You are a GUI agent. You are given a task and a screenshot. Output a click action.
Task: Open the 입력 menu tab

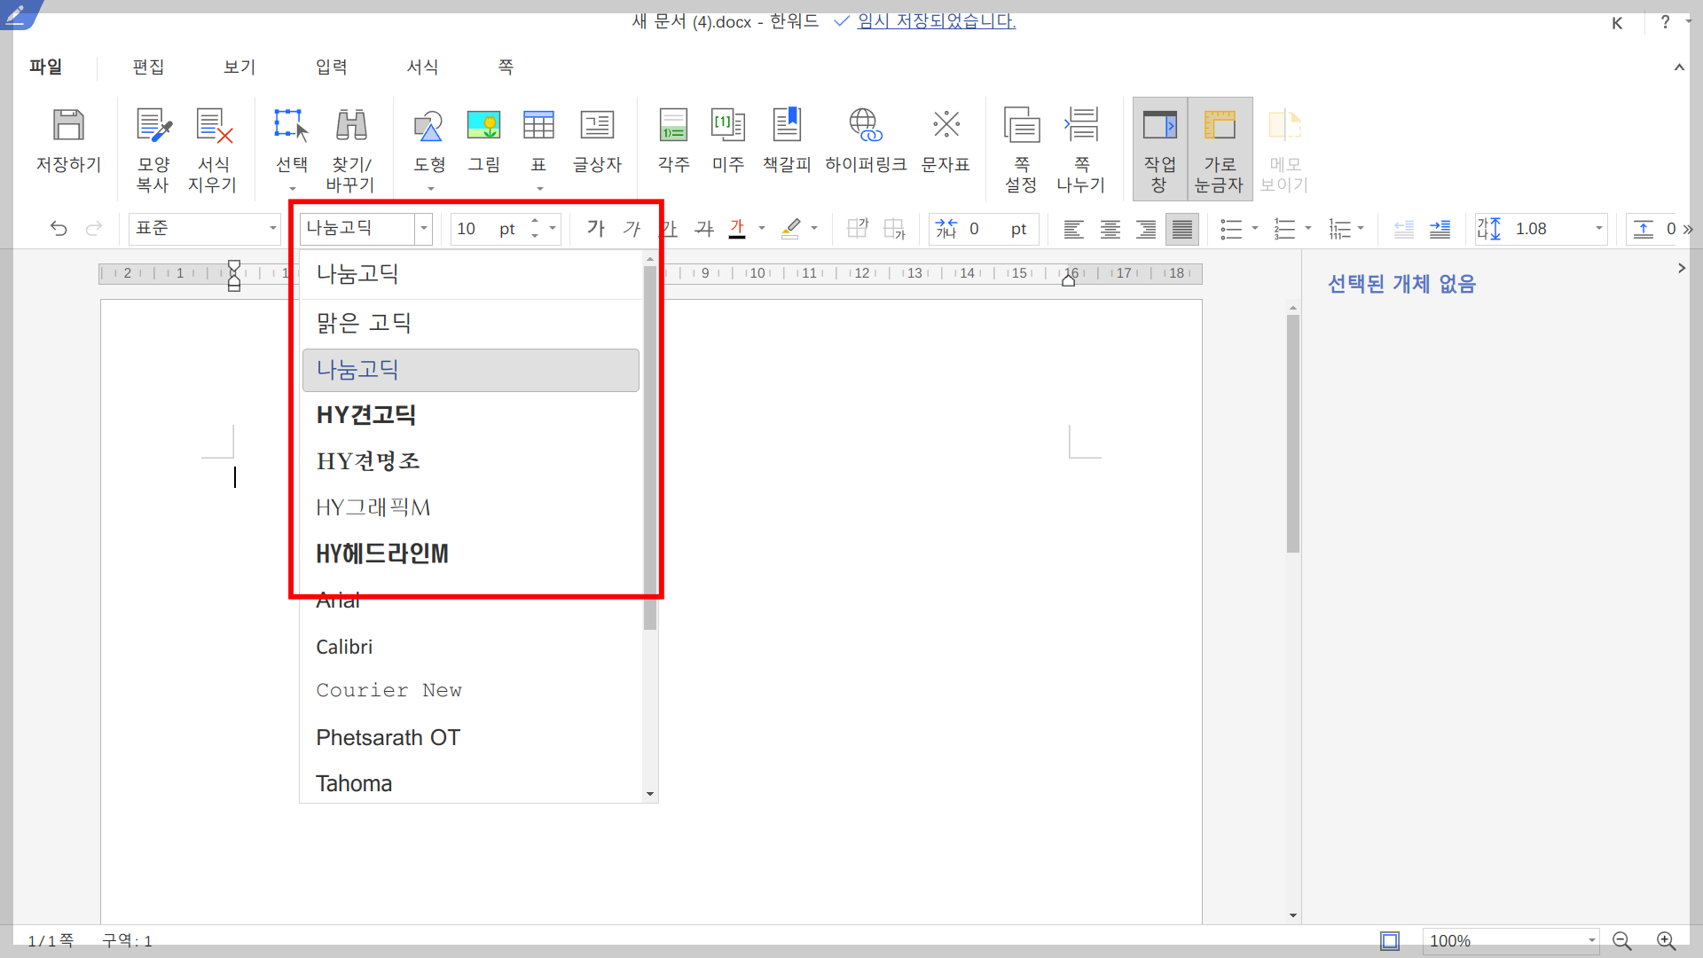[331, 67]
